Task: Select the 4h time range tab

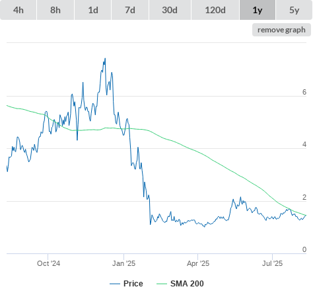Action: click(18, 10)
